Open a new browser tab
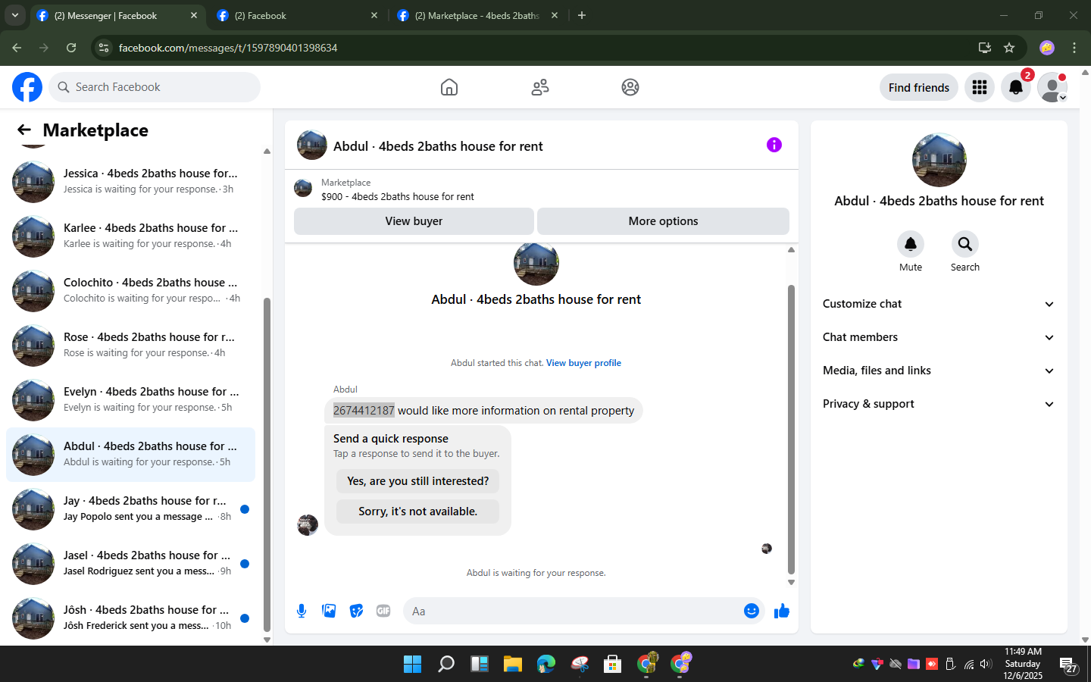The height and width of the screenshot is (682, 1091). click(582, 15)
